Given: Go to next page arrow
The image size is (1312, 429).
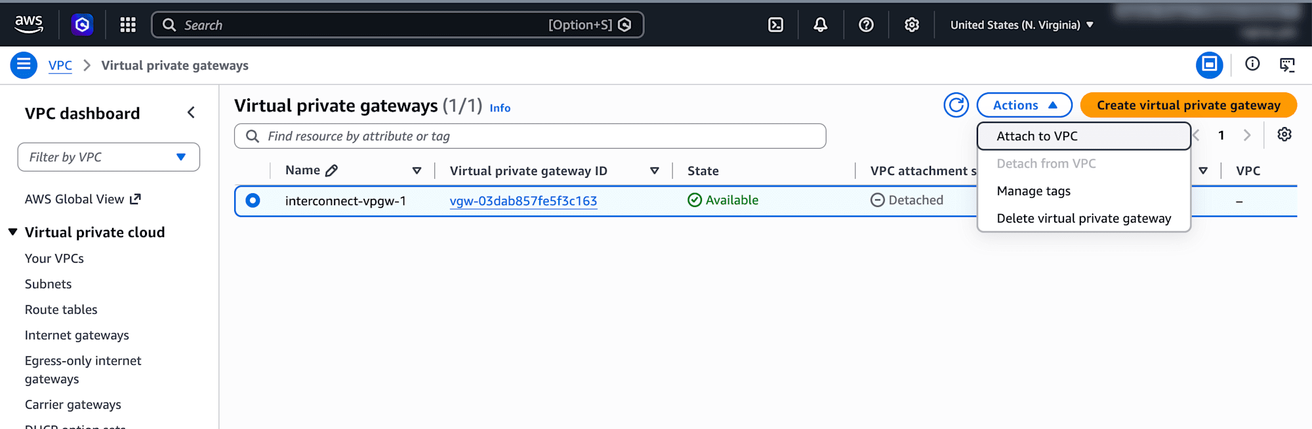Looking at the screenshot, I should [1246, 135].
